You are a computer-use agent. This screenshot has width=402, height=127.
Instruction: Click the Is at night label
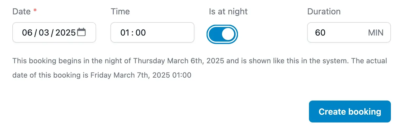click(228, 12)
